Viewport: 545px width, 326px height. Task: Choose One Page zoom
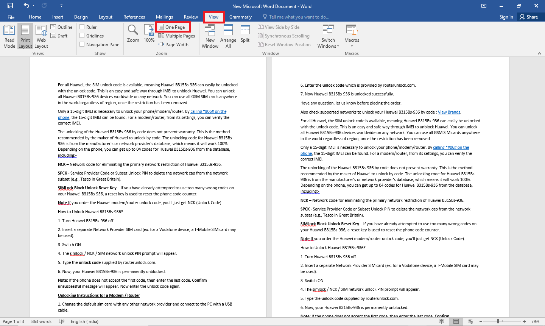[x=172, y=27]
